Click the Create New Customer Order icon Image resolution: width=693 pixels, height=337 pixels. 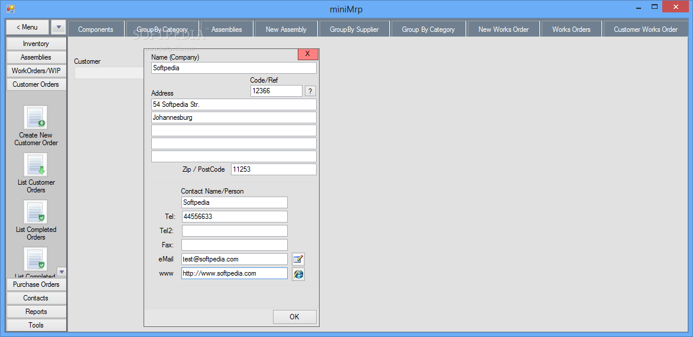(35, 117)
